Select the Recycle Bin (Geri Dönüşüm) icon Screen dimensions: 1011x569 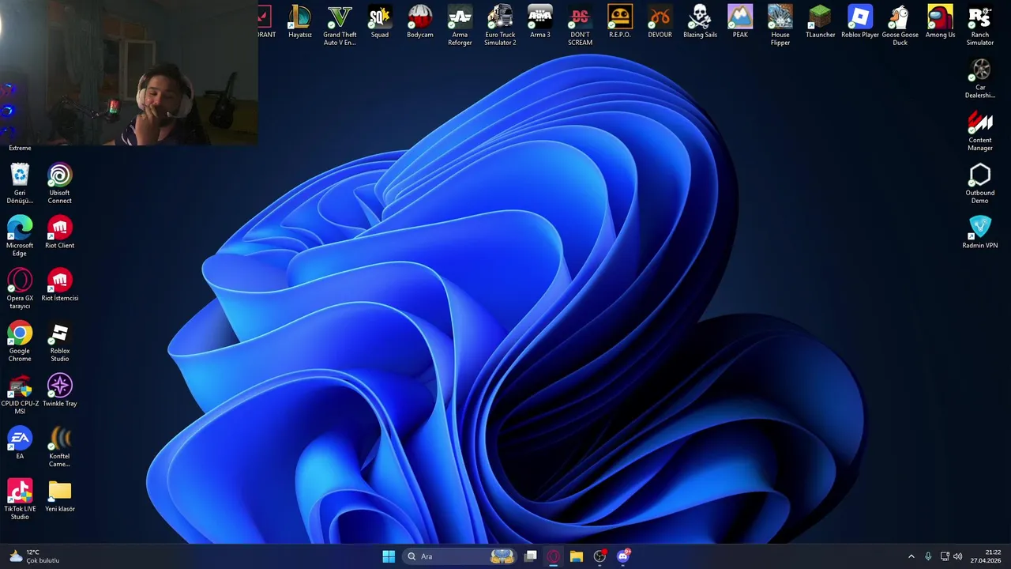point(20,183)
